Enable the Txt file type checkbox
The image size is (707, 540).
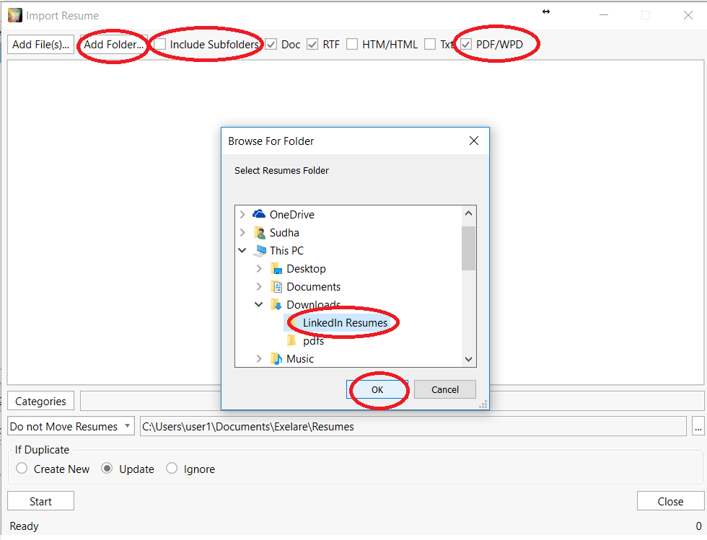430,44
